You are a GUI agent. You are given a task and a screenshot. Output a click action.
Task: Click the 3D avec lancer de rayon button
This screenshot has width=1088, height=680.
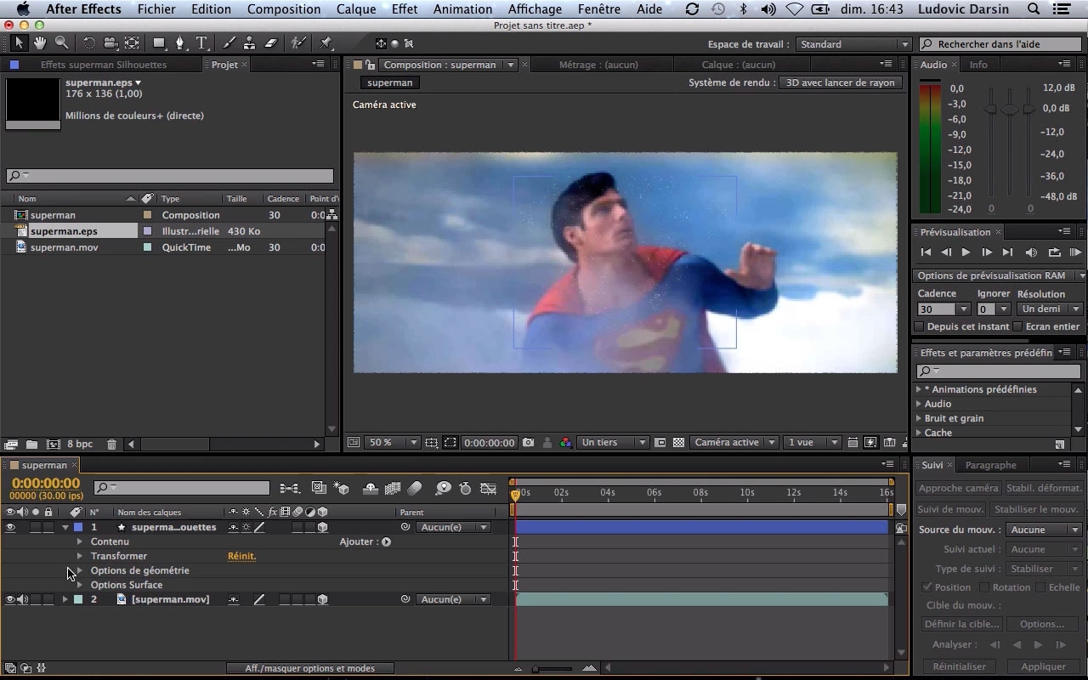point(840,82)
